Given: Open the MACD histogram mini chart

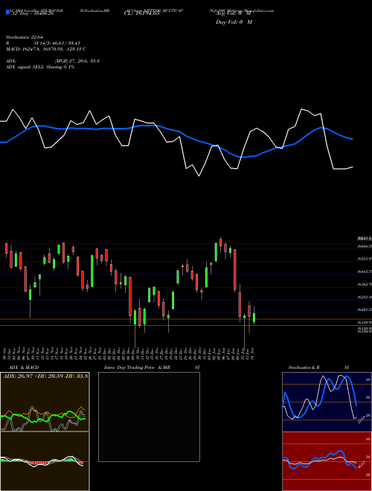Looking at the screenshot, I should click(x=45, y=461).
